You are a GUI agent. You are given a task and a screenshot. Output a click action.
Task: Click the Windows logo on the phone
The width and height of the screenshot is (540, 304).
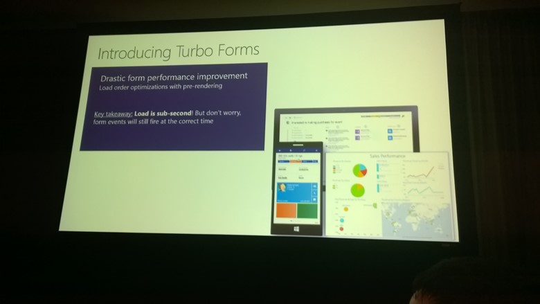point(296,228)
